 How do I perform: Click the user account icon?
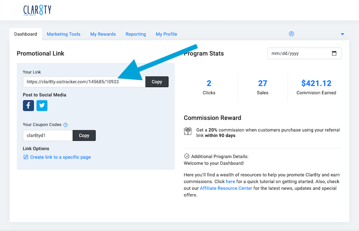(292, 34)
